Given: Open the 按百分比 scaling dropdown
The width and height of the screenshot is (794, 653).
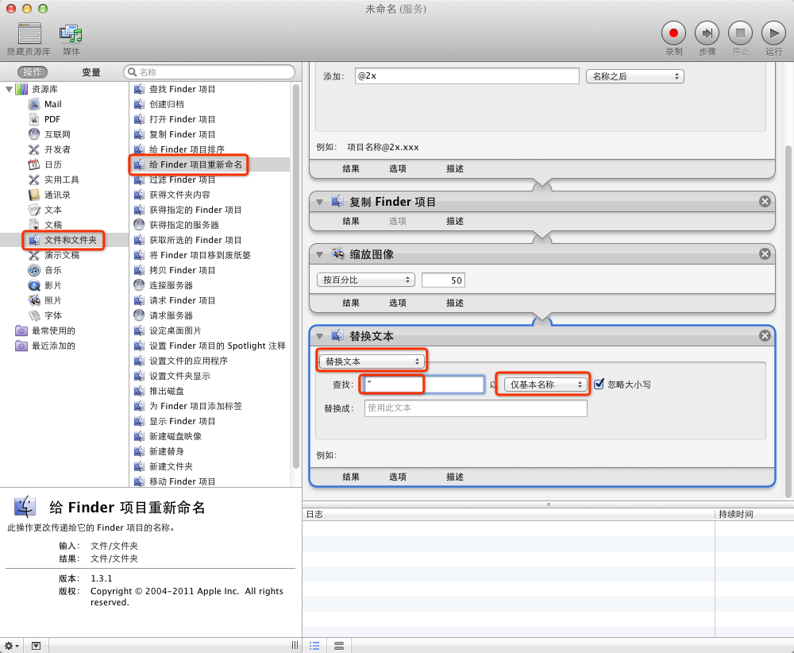Looking at the screenshot, I should pyautogui.click(x=365, y=280).
